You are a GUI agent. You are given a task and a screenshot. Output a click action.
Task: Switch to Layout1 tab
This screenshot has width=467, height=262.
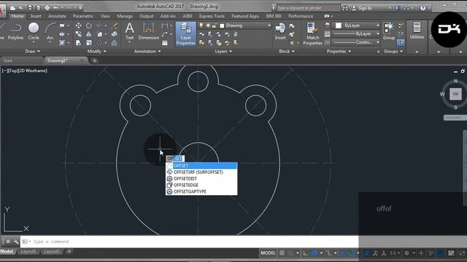pos(28,252)
